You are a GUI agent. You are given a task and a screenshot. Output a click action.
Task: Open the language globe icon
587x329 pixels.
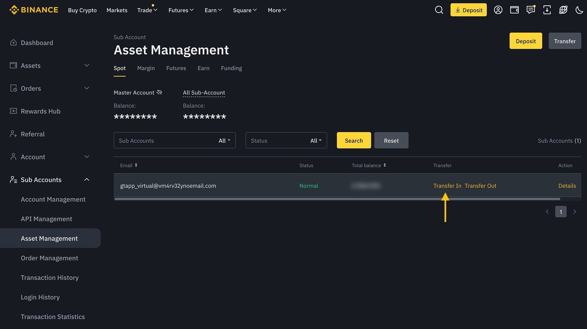pyautogui.click(x=563, y=10)
